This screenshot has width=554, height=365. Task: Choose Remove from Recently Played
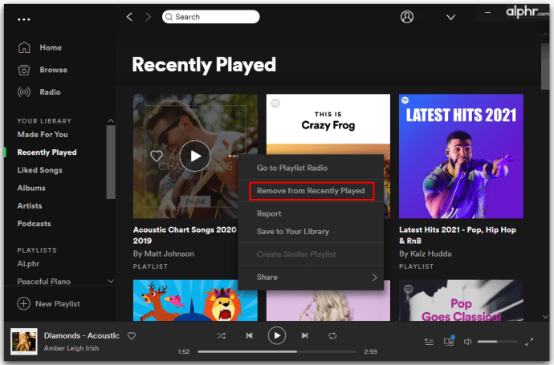(x=311, y=191)
